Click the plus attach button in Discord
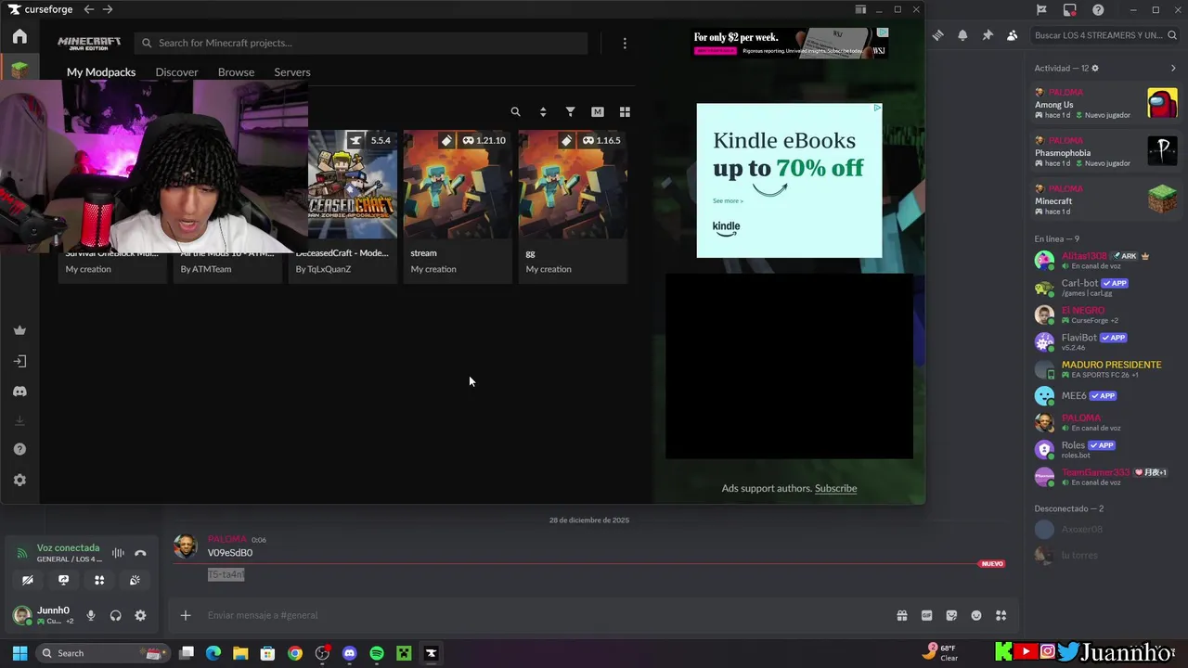The height and width of the screenshot is (668, 1188). point(185,615)
